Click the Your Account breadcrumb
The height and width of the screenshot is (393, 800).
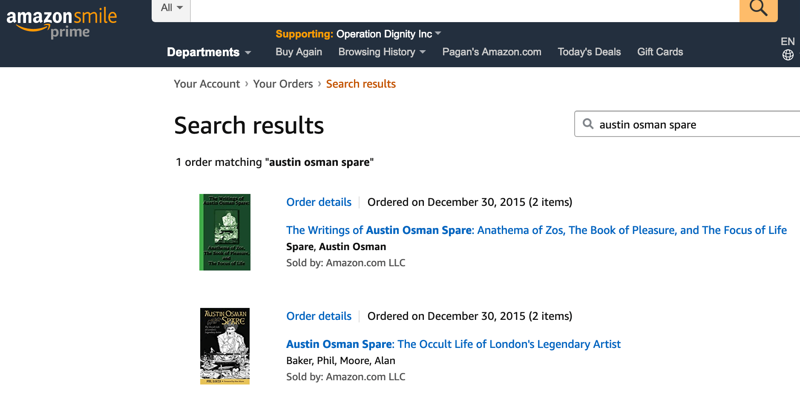[207, 84]
